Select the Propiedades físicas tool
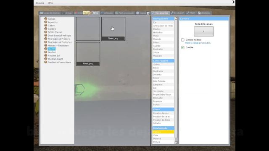 point(163,94)
